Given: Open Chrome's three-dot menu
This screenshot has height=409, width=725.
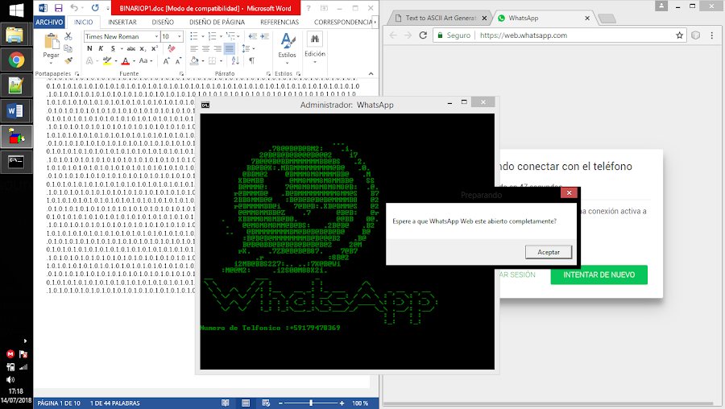Looking at the screenshot, I should [x=711, y=35].
